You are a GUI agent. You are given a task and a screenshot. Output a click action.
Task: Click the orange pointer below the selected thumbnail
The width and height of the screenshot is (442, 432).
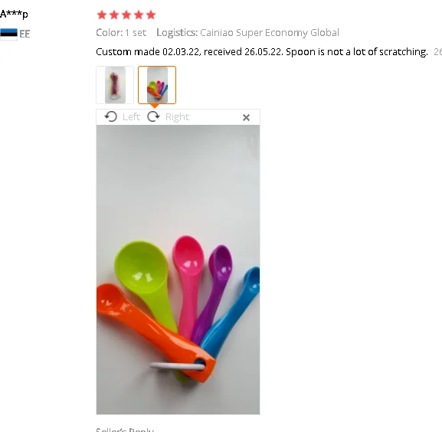click(154, 106)
